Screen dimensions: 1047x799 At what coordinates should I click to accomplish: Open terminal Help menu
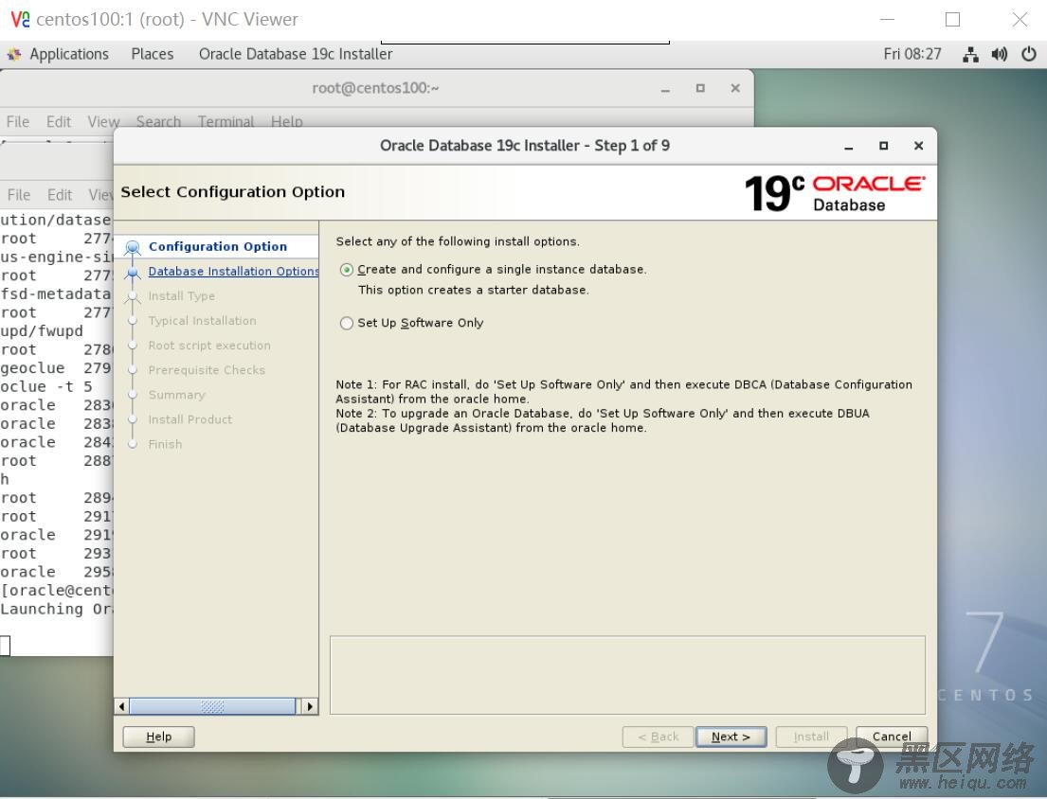pos(286,121)
